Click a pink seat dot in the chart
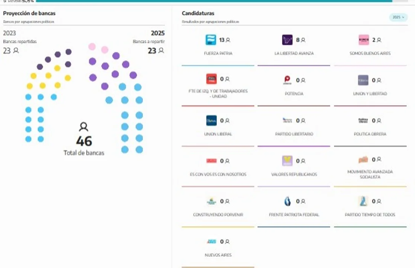Viewport: 415px width, 268px height. pos(92,47)
